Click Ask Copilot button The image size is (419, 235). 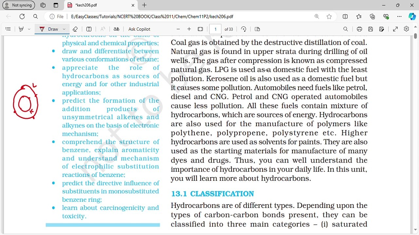(x=139, y=29)
